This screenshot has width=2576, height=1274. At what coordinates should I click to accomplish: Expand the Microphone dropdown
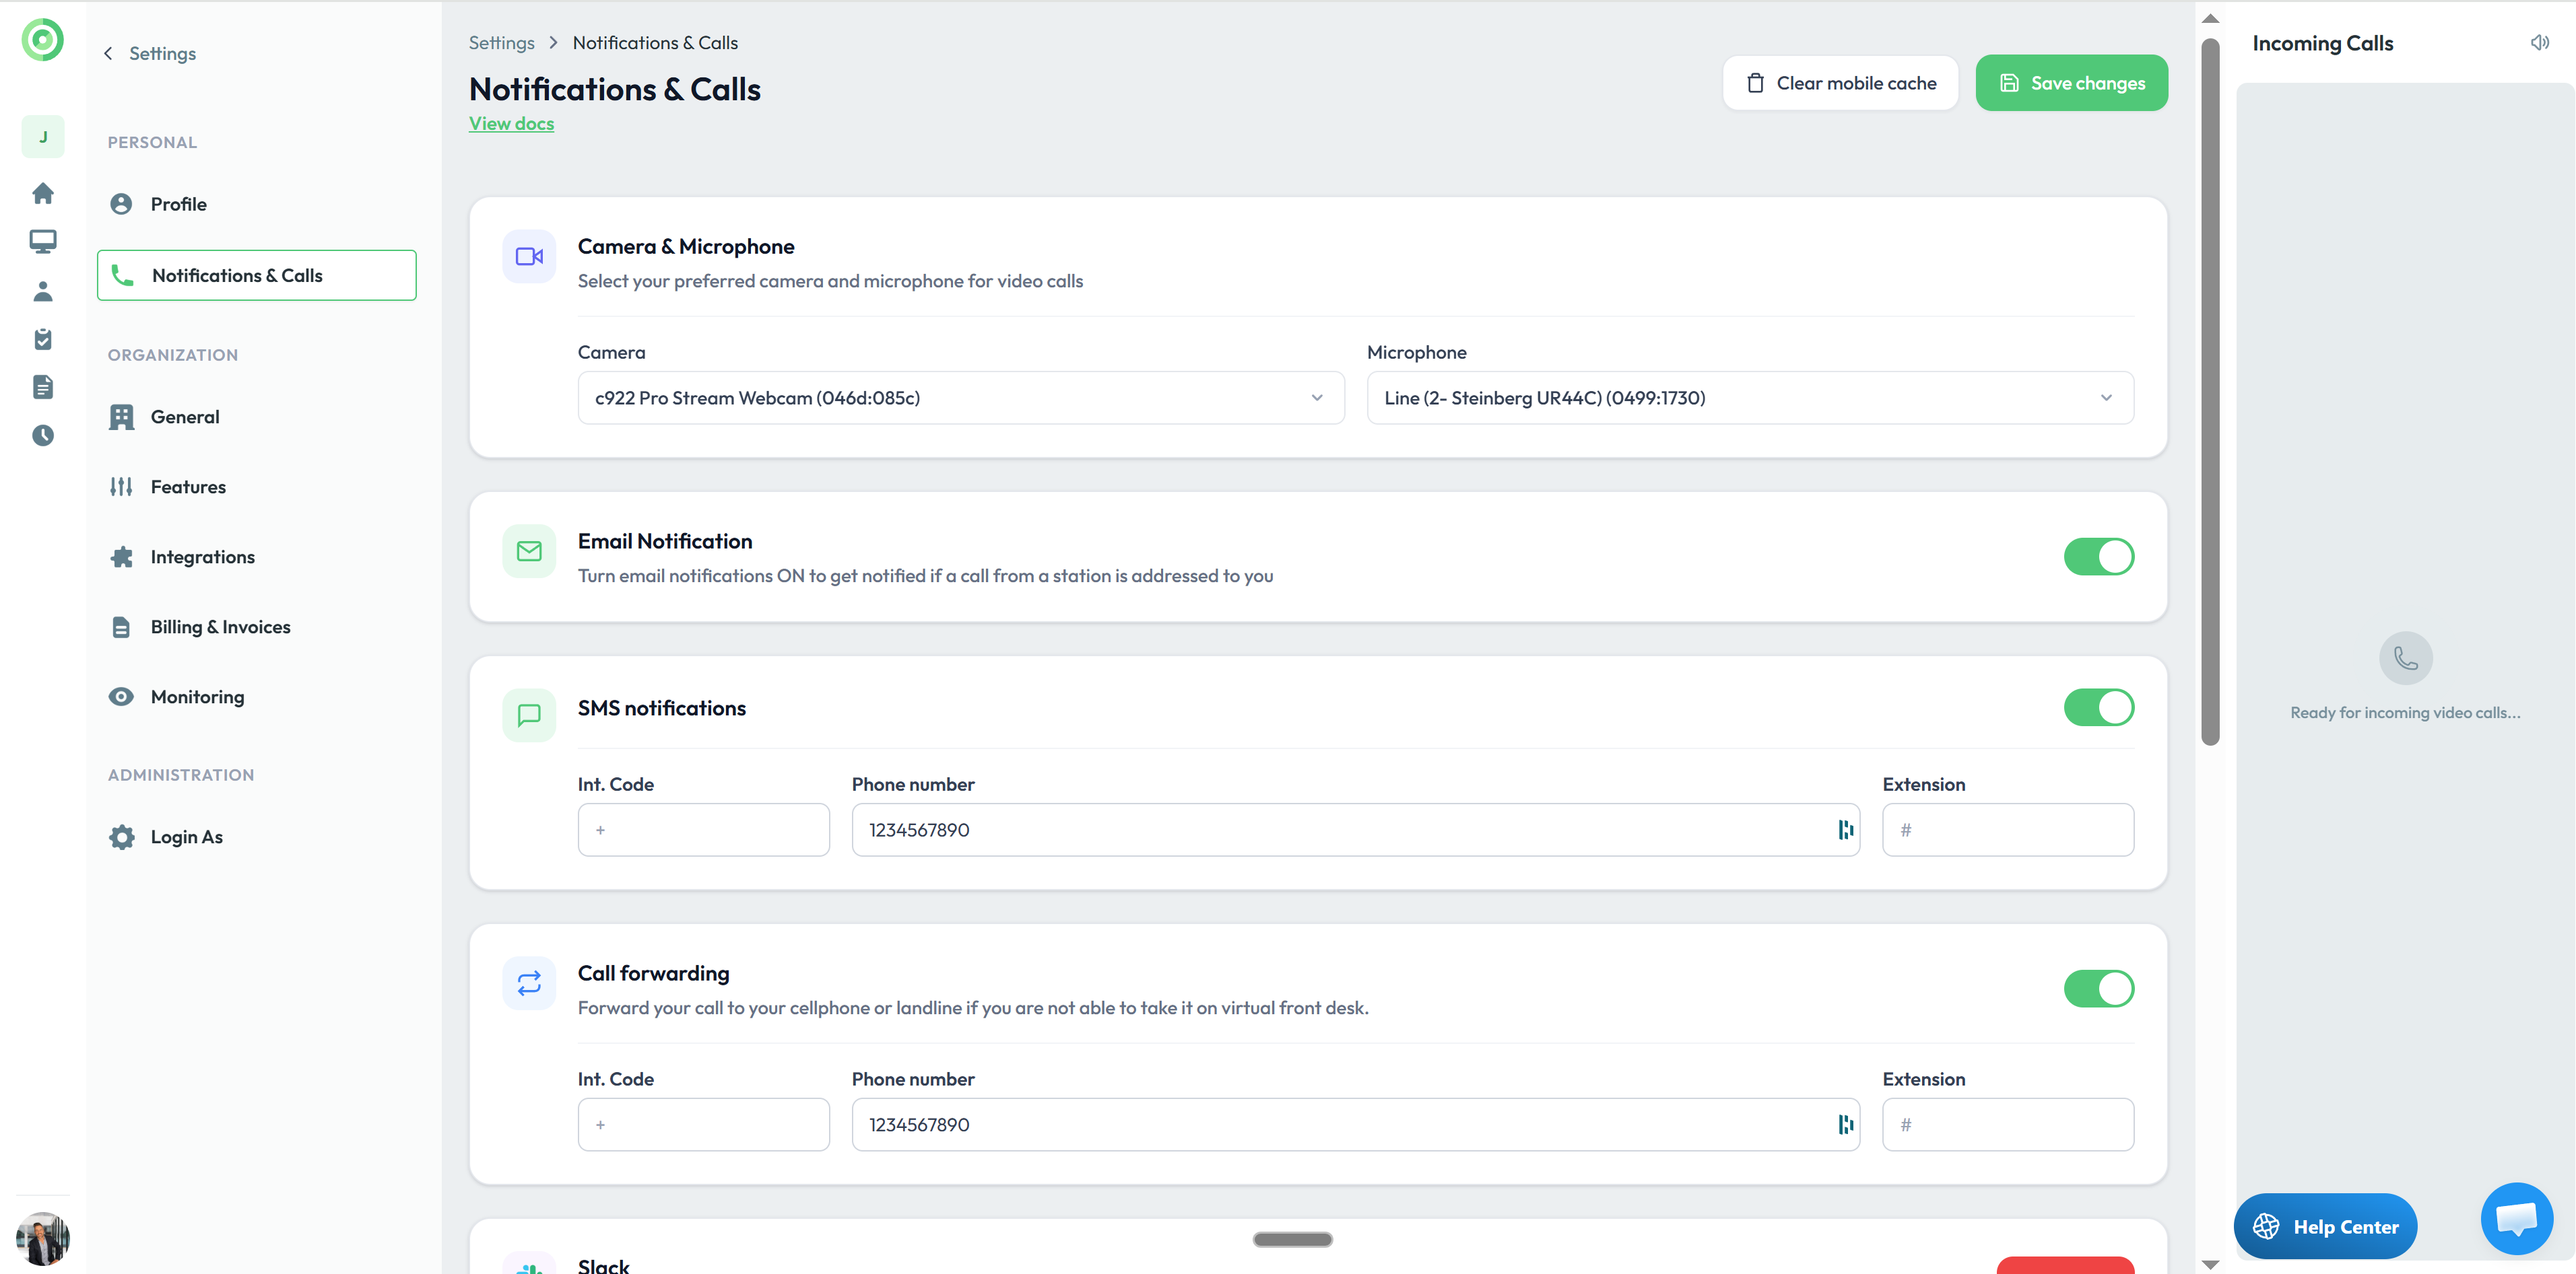[x=1749, y=398]
